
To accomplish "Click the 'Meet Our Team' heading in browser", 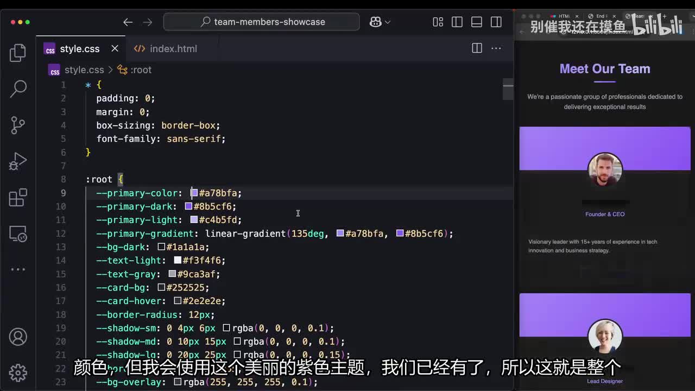I will tap(605, 69).
